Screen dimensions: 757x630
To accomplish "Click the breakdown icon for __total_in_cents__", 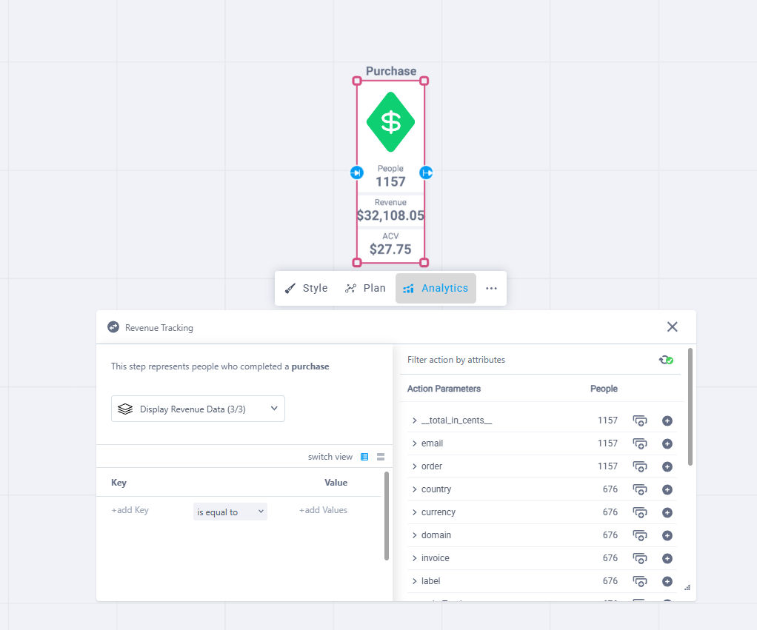I will pyautogui.click(x=640, y=420).
